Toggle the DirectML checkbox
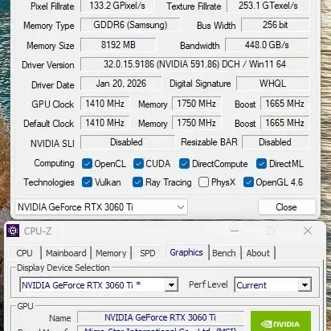The image size is (331, 331). (261, 164)
